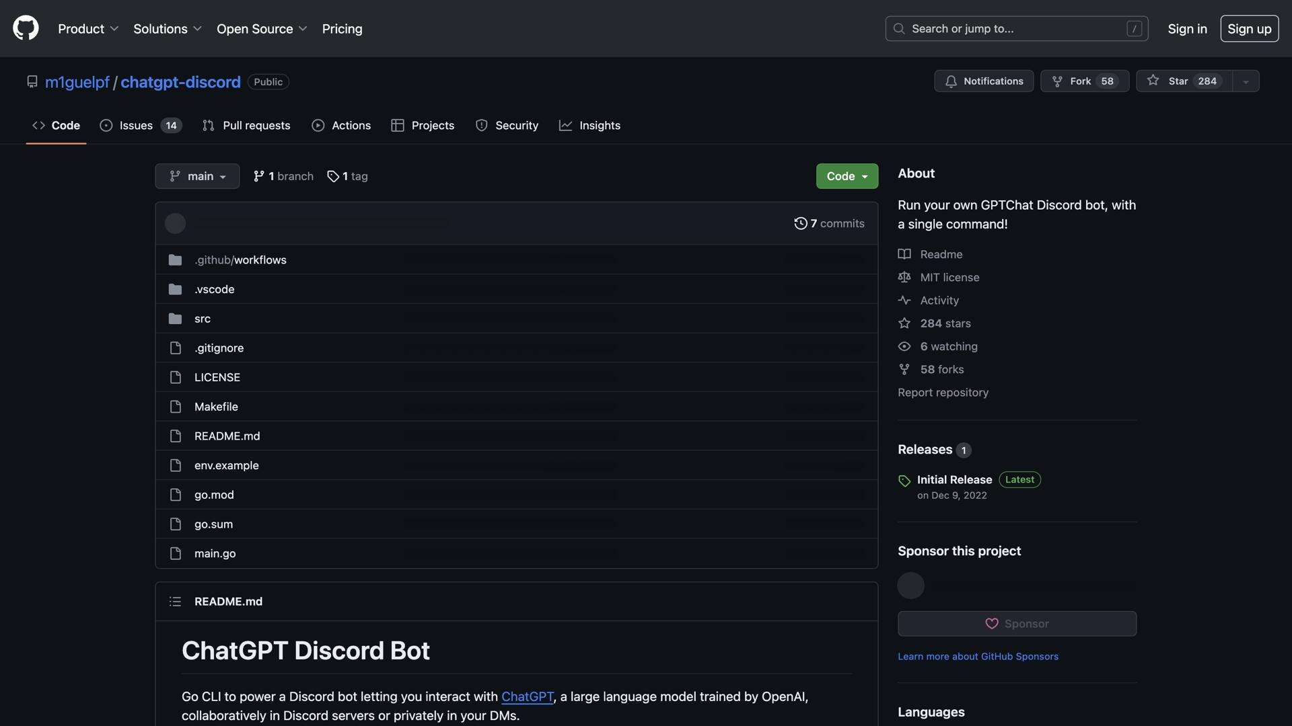Expand the Code download dropdown

coord(847,175)
